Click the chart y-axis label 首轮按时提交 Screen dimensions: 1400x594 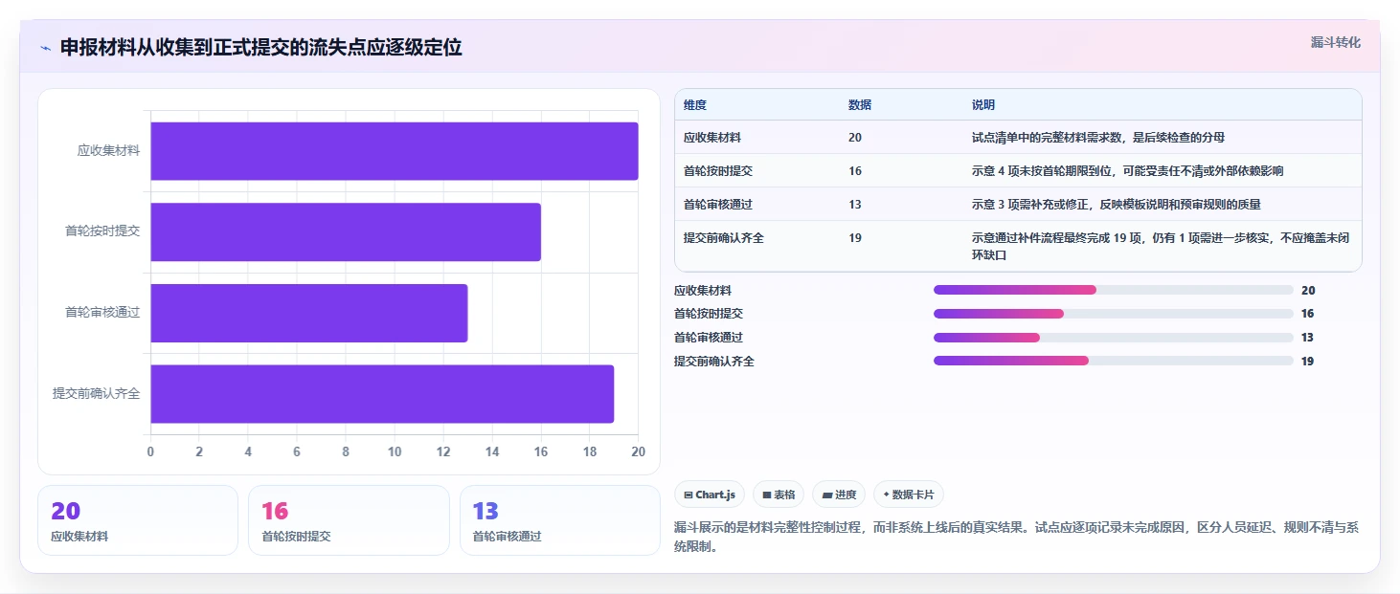(102, 231)
